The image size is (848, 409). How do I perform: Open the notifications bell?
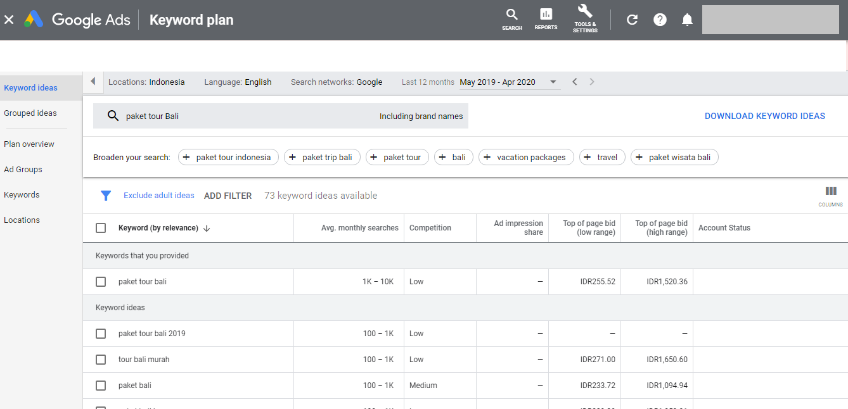click(687, 20)
